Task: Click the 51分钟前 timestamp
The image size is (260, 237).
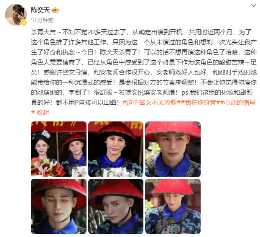Action: pyautogui.click(x=42, y=20)
